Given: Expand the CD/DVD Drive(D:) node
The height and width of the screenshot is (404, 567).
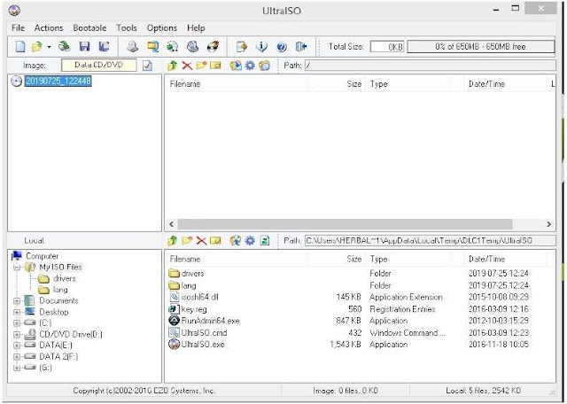Looking at the screenshot, I should pyautogui.click(x=17, y=335).
